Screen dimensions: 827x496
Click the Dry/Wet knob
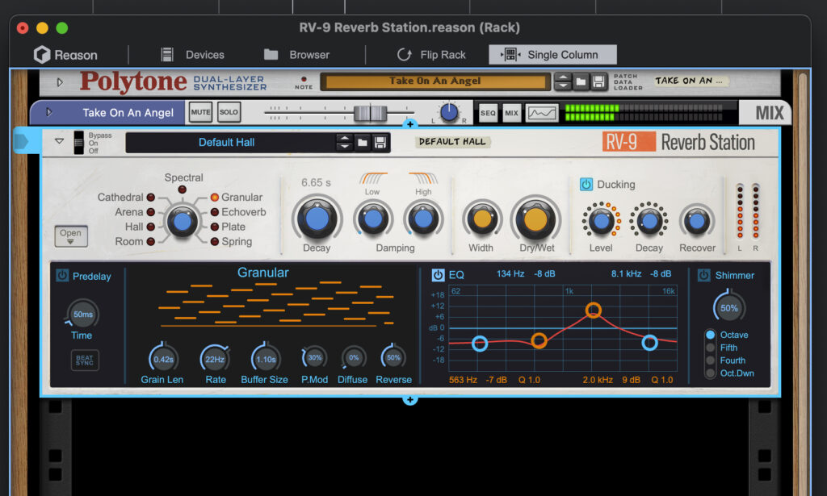[535, 219]
